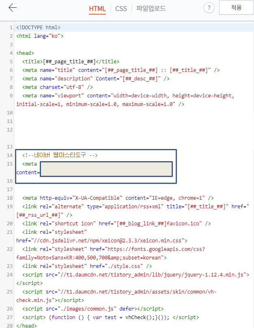Place cursor on the DOCTYPE html line
This screenshot has width=254, height=328.
38,28
